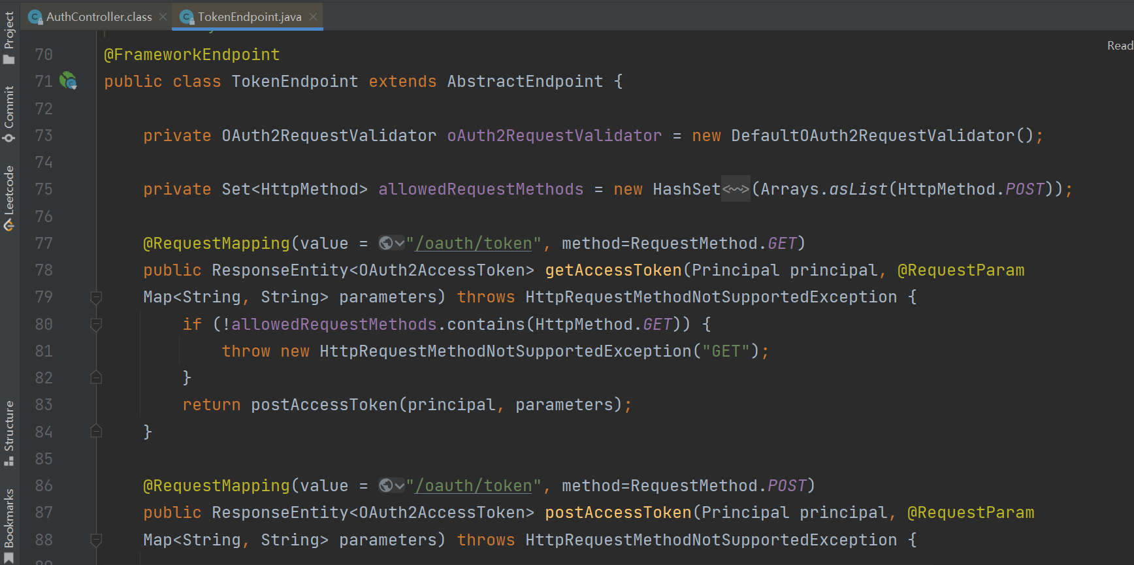1134x565 pixels.
Task: Show the Leetcode plugin panel
Action: (x=9, y=197)
